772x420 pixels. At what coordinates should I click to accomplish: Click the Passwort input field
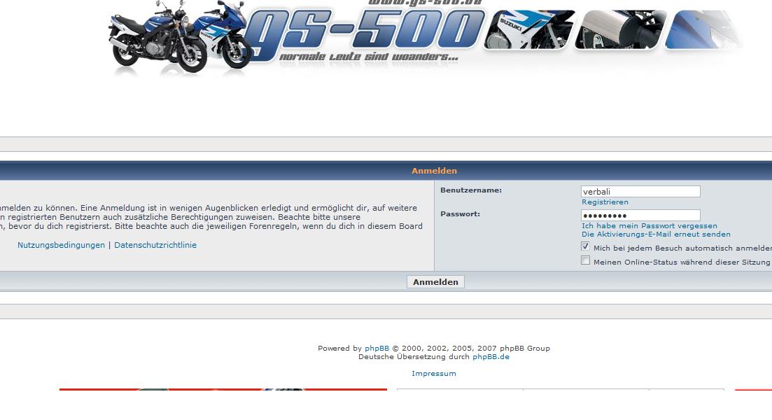tap(640, 215)
